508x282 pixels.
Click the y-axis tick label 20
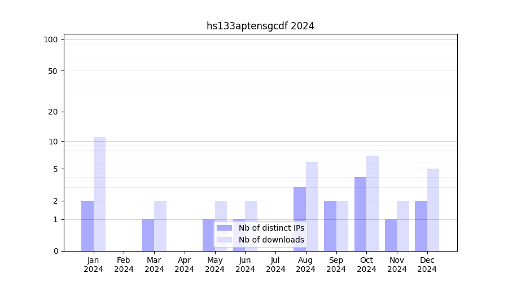point(53,112)
